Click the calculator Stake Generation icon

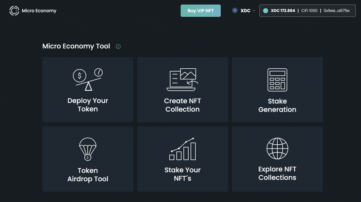point(277,80)
